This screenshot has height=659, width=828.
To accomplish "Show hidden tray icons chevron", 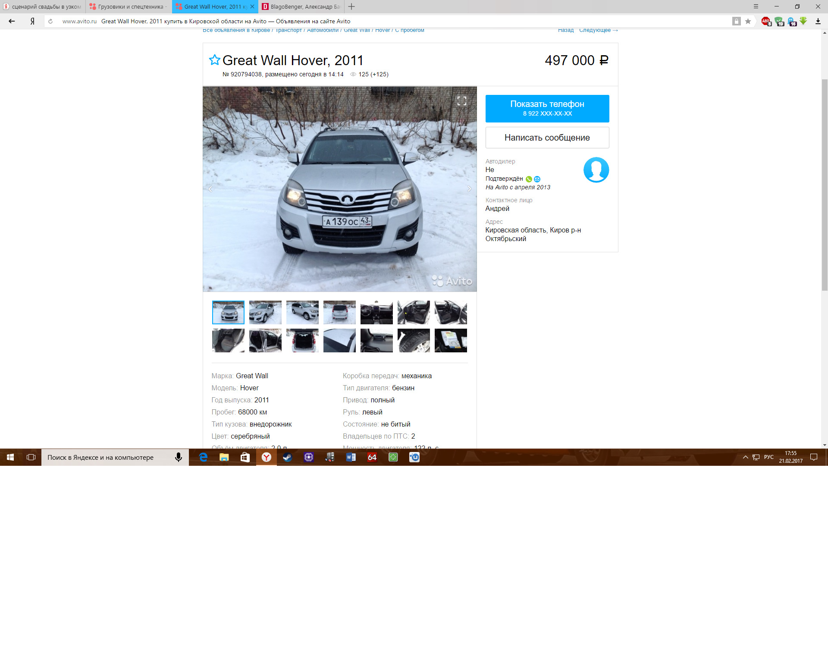I will coord(745,457).
